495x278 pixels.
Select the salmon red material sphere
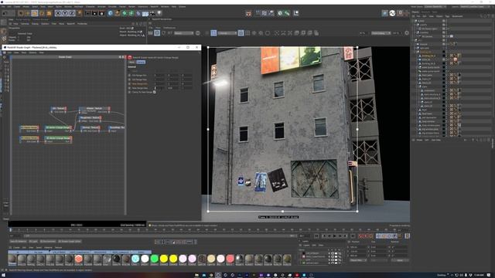pyautogui.click(x=230, y=259)
